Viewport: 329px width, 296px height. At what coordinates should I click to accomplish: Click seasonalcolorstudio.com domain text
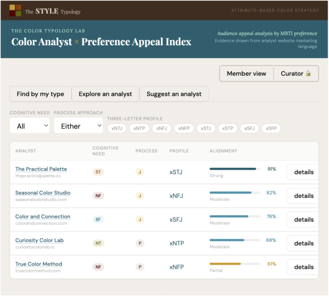pyautogui.click(x=41, y=199)
